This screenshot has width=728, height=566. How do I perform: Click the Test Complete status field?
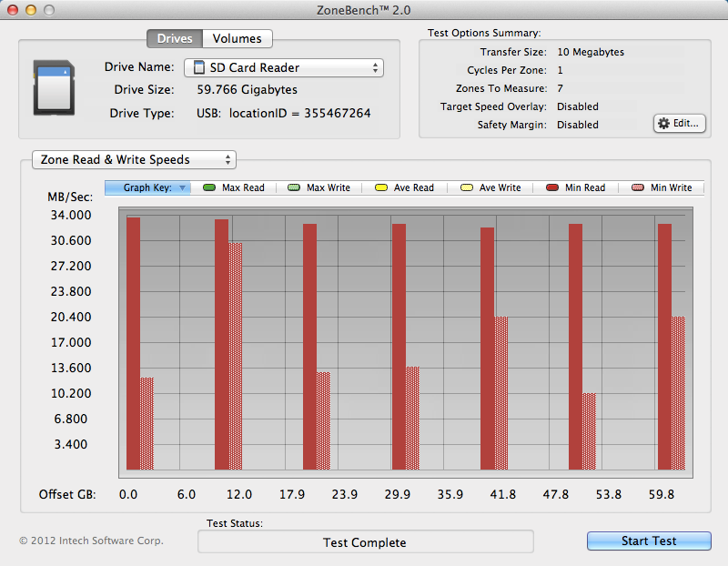coord(365,542)
